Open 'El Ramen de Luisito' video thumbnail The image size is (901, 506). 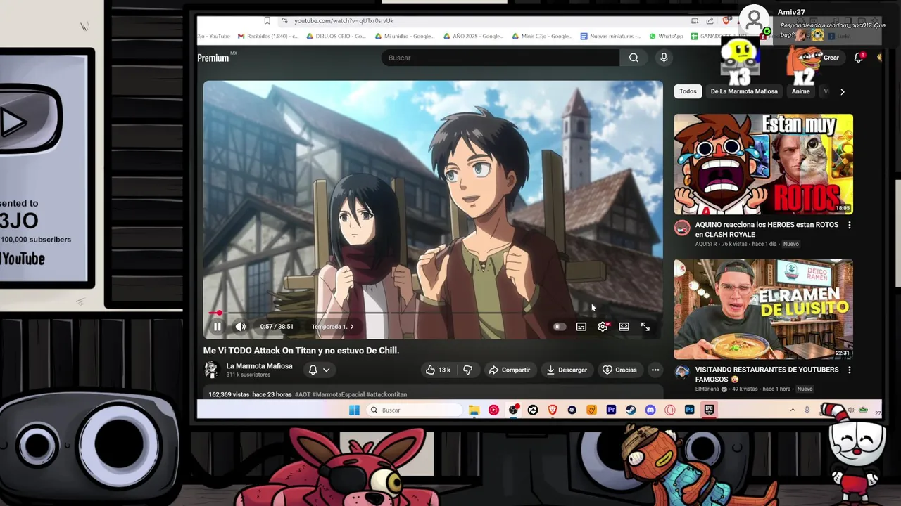763,309
